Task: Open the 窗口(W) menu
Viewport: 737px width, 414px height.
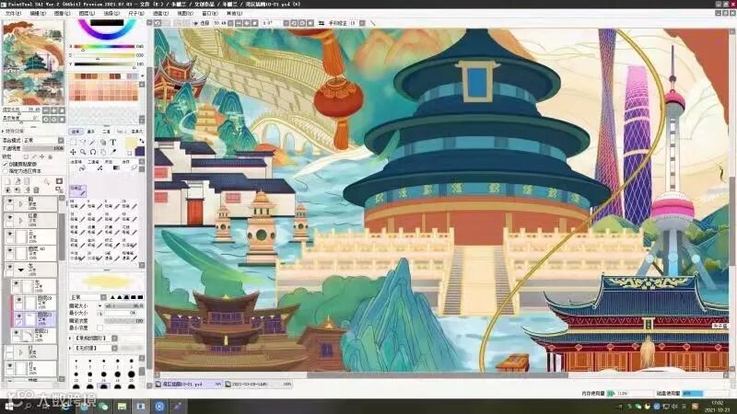Action: tap(210, 13)
